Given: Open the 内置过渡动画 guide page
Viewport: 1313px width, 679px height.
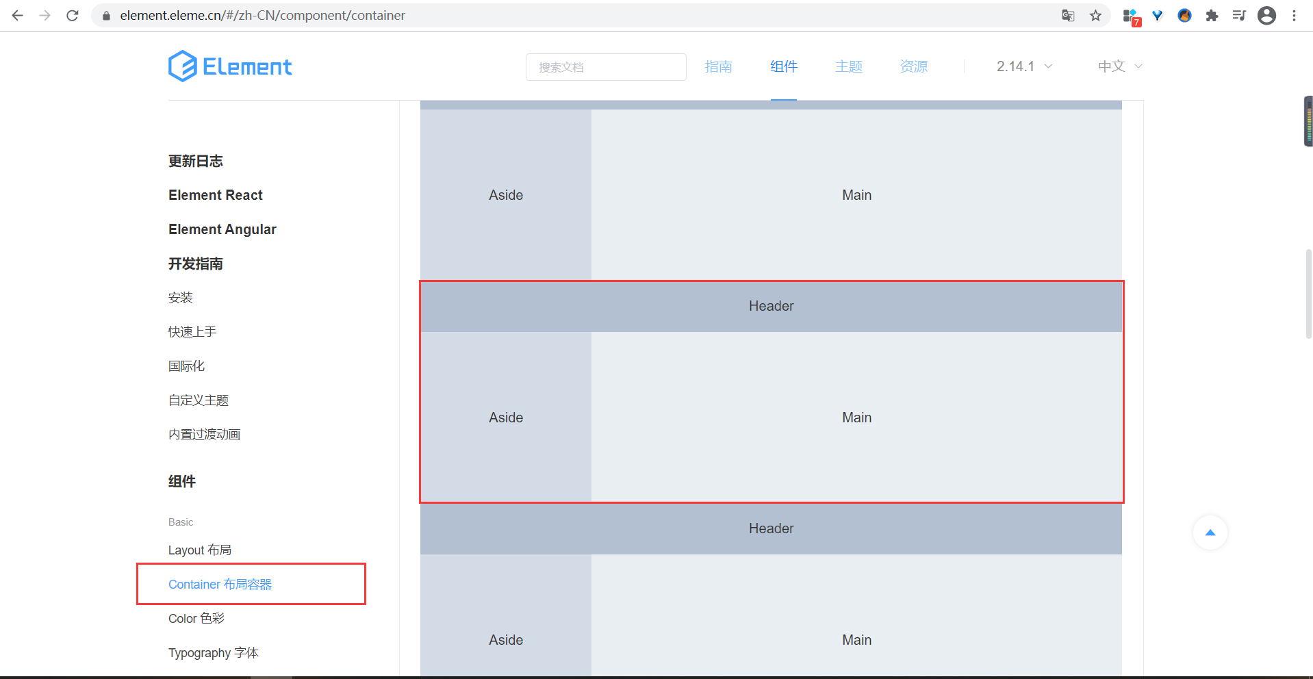Looking at the screenshot, I should (x=205, y=435).
